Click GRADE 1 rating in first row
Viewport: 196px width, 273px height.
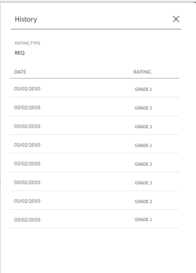[143, 89]
